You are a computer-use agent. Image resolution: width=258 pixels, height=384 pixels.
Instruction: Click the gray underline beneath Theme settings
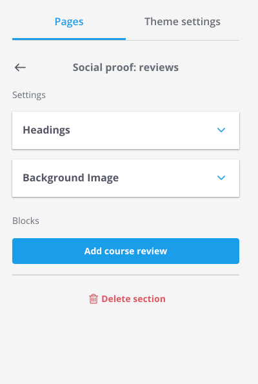pyautogui.click(x=183, y=40)
